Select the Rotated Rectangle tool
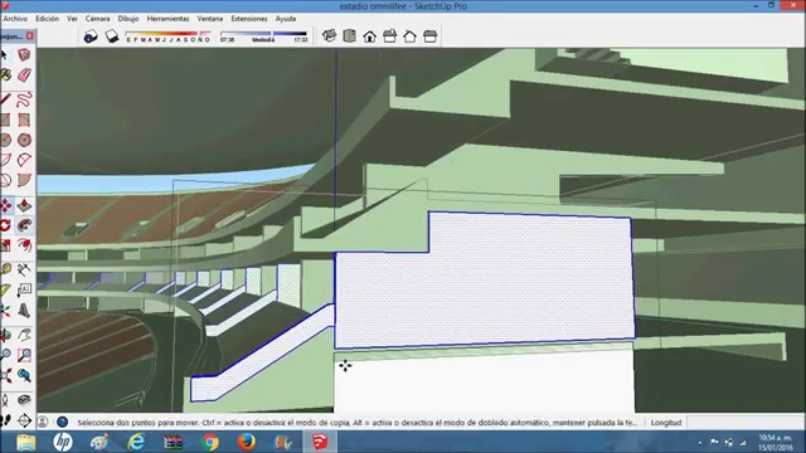806x453 pixels. 25,120
